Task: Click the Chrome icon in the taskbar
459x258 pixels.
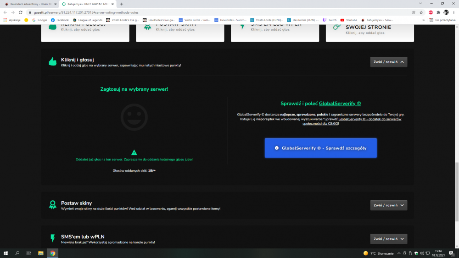Action: point(53,253)
